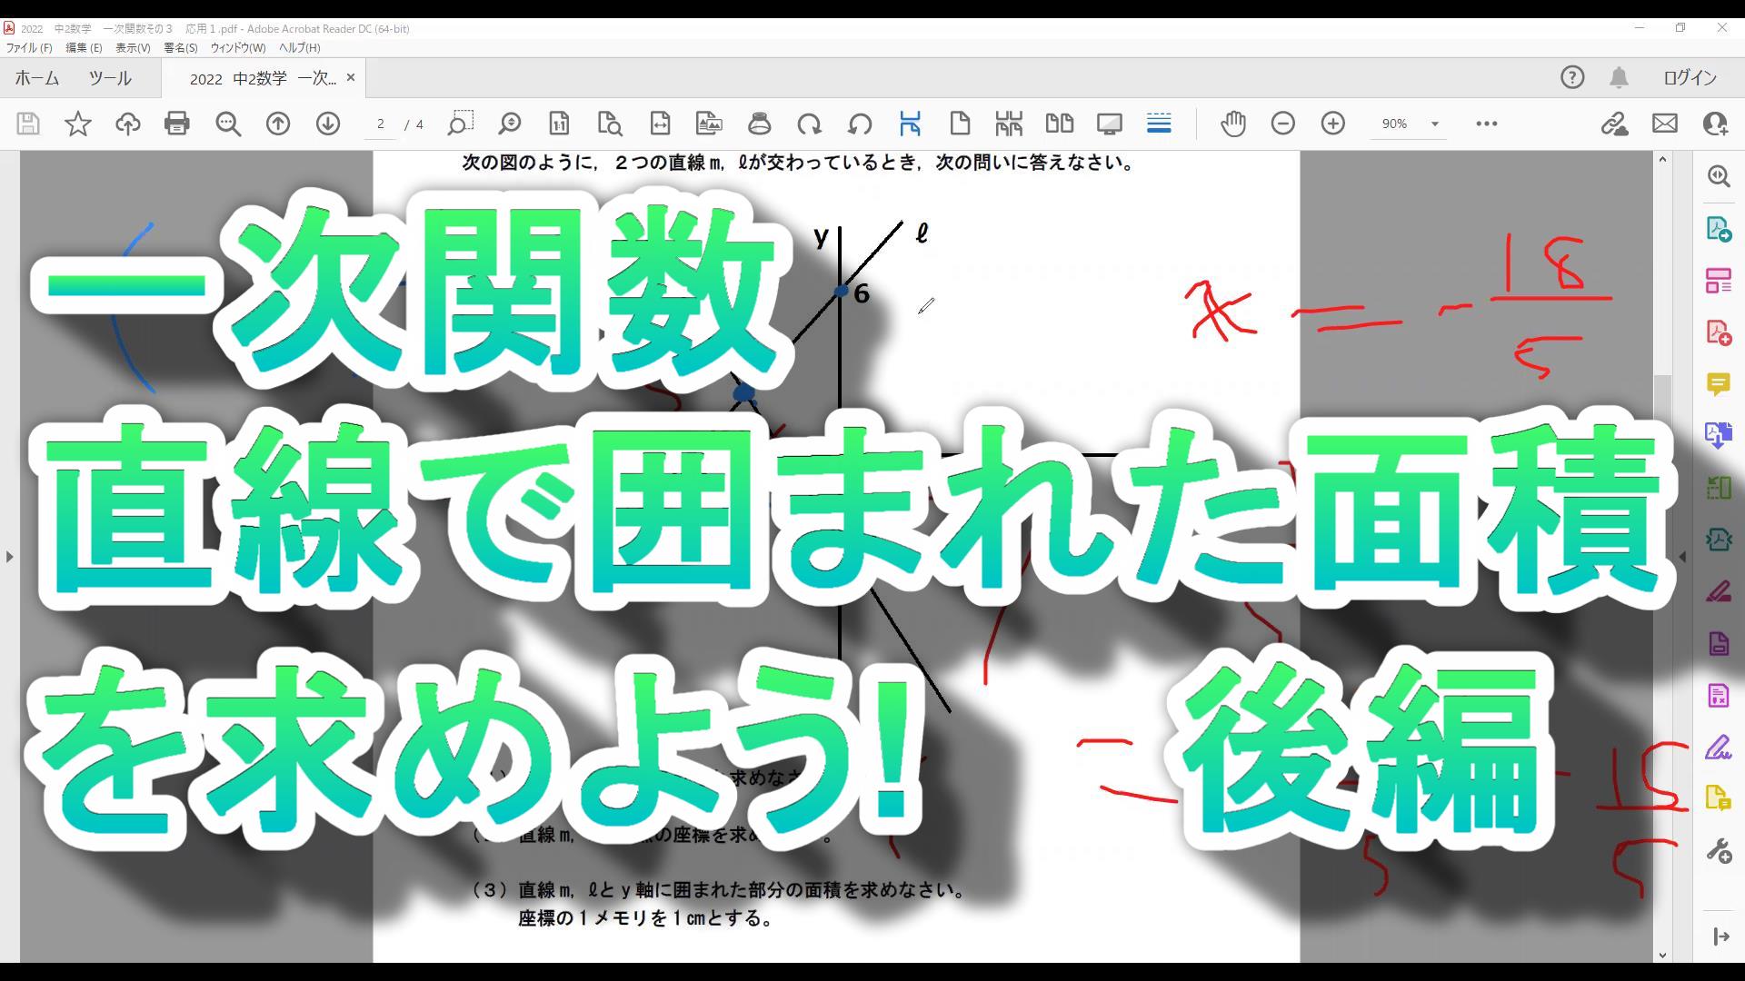Click the rotate counterclockwise icon
Screen dimensions: 1745x981
pos(859,124)
